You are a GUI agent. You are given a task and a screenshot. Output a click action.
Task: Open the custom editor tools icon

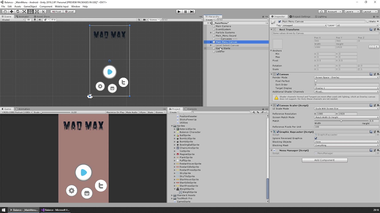(43, 12)
